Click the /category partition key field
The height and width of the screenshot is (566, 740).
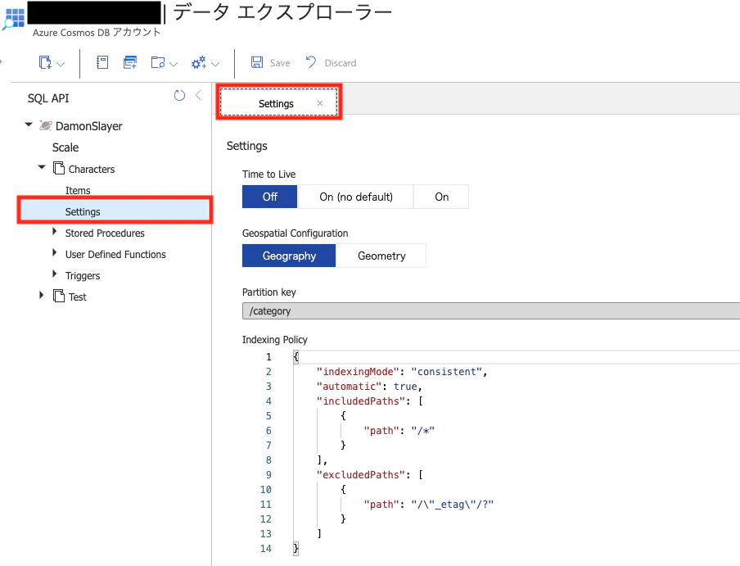pos(491,311)
